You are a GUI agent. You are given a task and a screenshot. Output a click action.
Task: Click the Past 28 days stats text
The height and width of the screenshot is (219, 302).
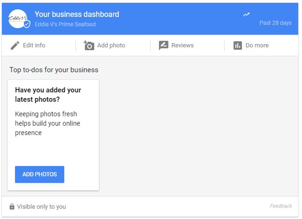click(x=276, y=23)
